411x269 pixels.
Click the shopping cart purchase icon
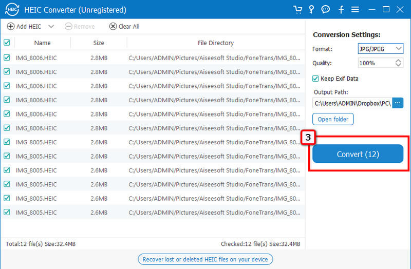(297, 10)
